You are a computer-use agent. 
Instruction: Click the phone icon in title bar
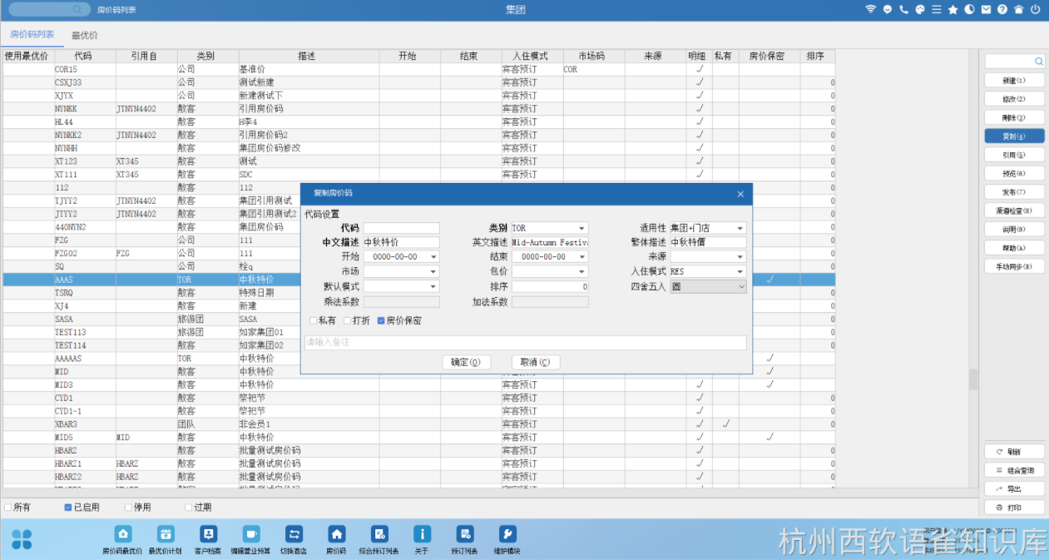[904, 10]
